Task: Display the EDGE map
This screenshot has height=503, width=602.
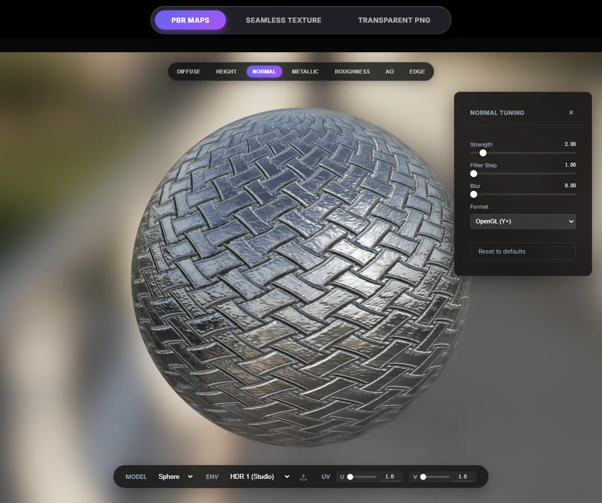Action: (x=417, y=72)
